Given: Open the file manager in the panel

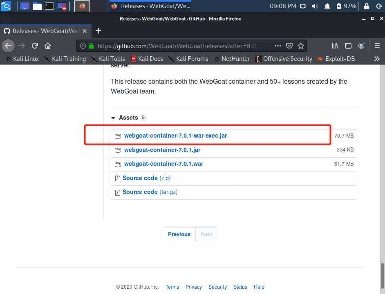Looking at the screenshot, I should point(37,6).
